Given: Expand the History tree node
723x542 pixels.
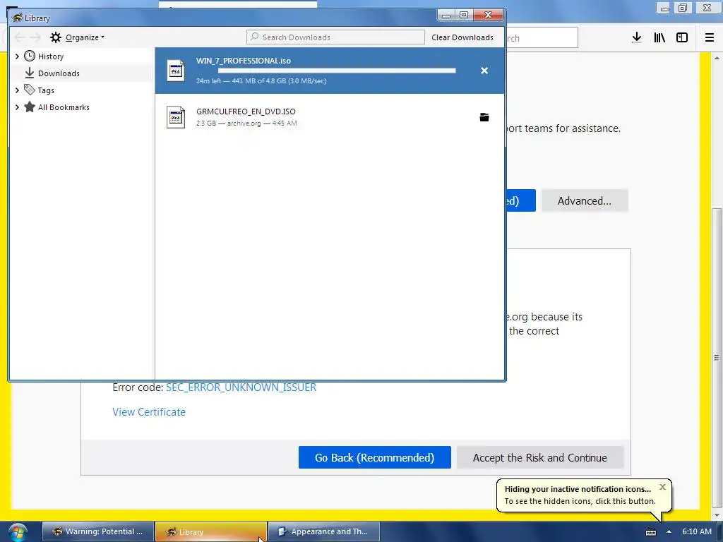Looking at the screenshot, I should (17, 56).
